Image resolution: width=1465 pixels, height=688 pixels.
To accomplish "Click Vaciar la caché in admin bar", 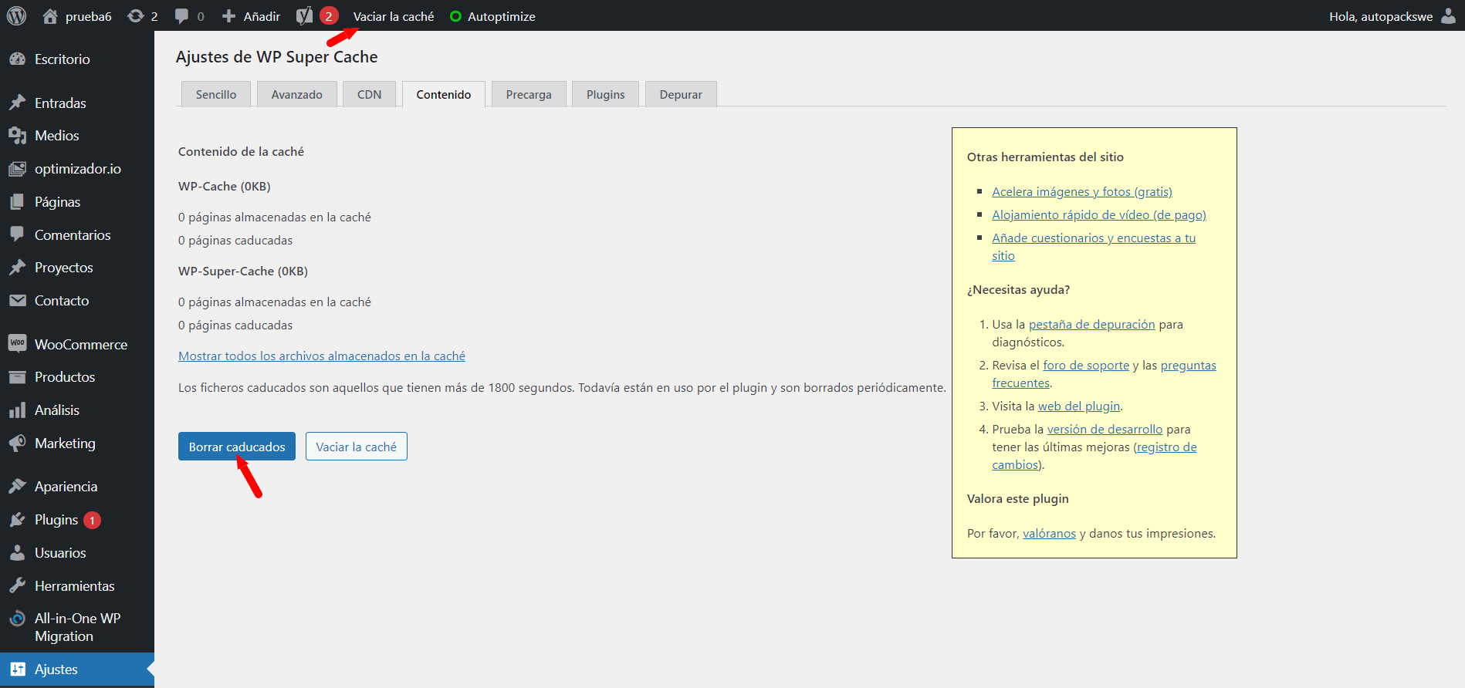I will coord(394,16).
